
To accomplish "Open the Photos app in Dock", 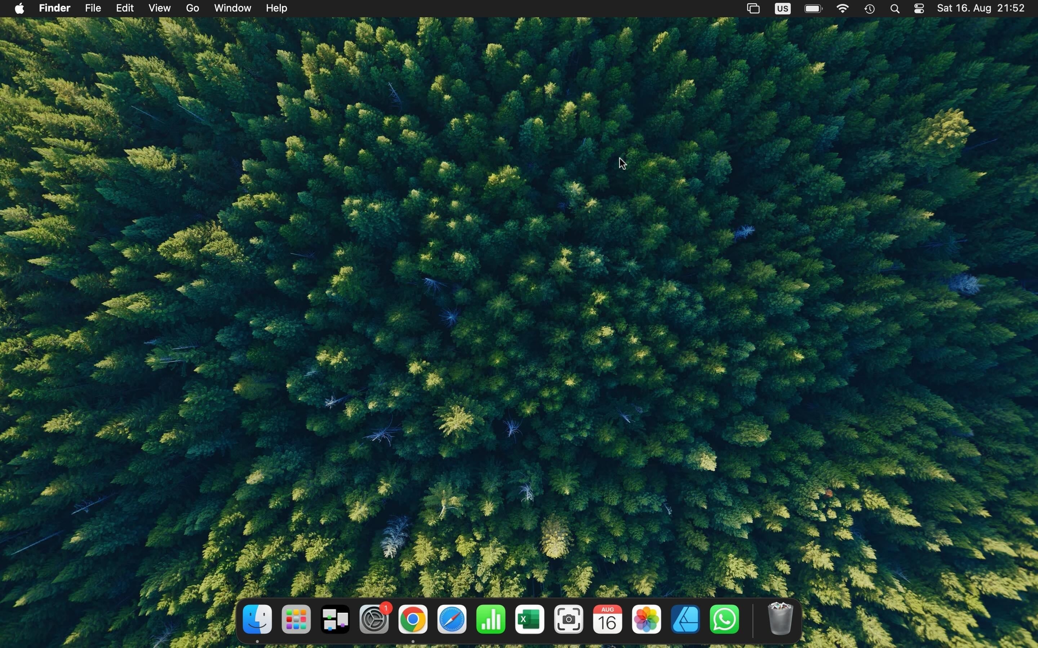I will (646, 619).
